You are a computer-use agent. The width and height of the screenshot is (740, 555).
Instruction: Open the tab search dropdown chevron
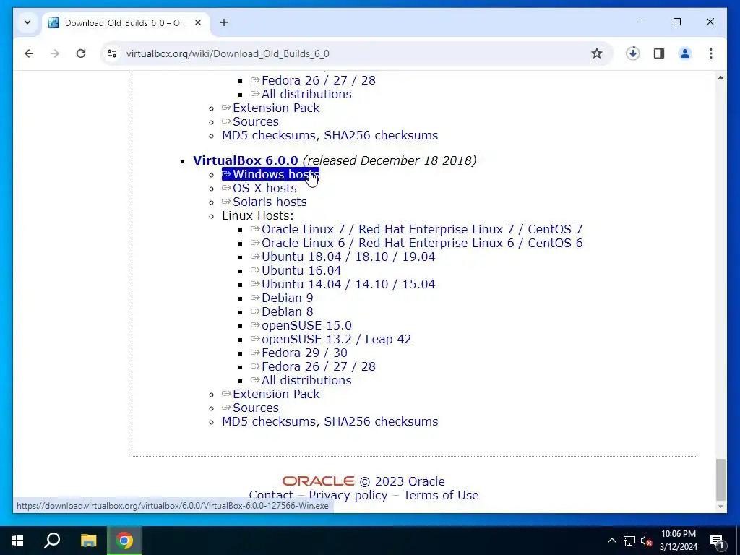tap(27, 22)
